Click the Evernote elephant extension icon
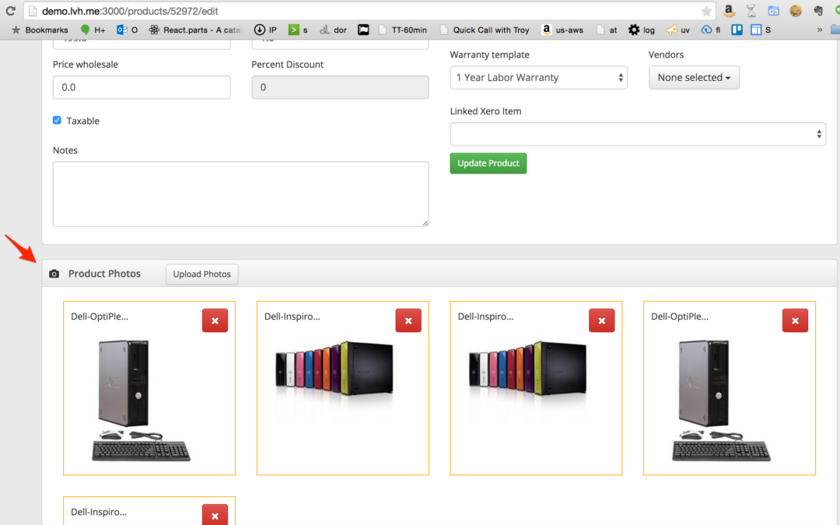 (x=818, y=10)
